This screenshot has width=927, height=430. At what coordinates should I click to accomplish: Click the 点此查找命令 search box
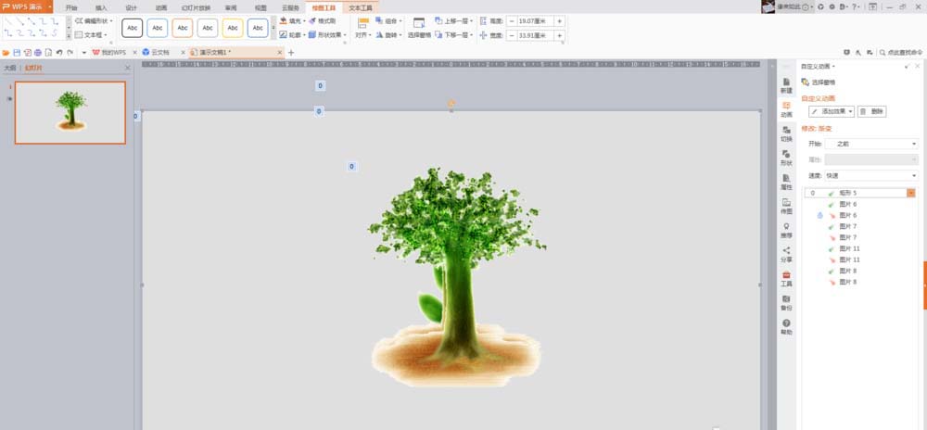click(x=900, y=53)
